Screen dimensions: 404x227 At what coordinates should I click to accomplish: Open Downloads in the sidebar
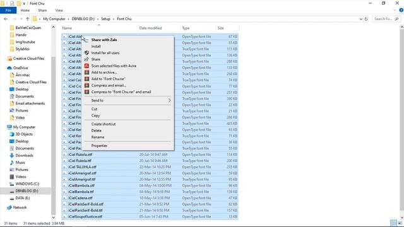24,156
